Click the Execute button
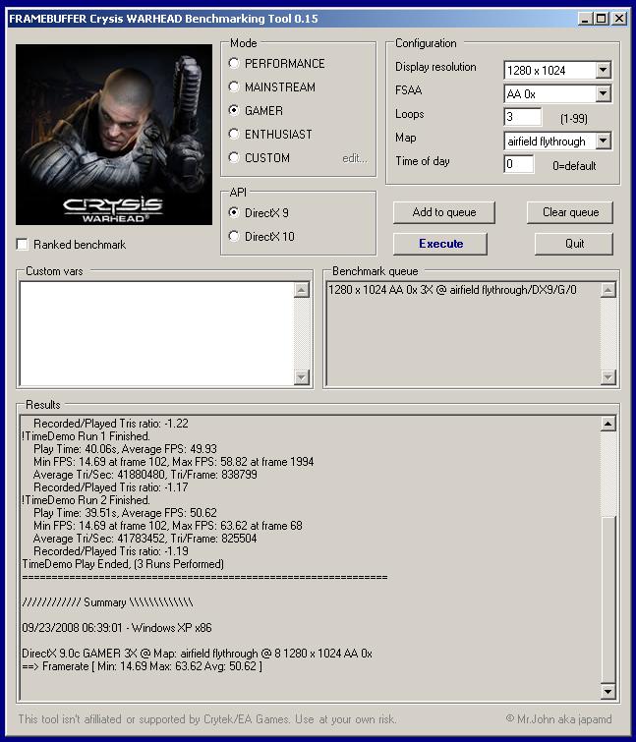The width and height of the screenshot is (636, 742). point(440,244)
